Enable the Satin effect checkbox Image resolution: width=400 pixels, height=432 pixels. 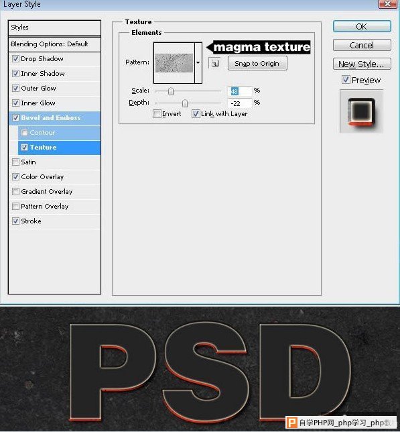tap(15, 162)
